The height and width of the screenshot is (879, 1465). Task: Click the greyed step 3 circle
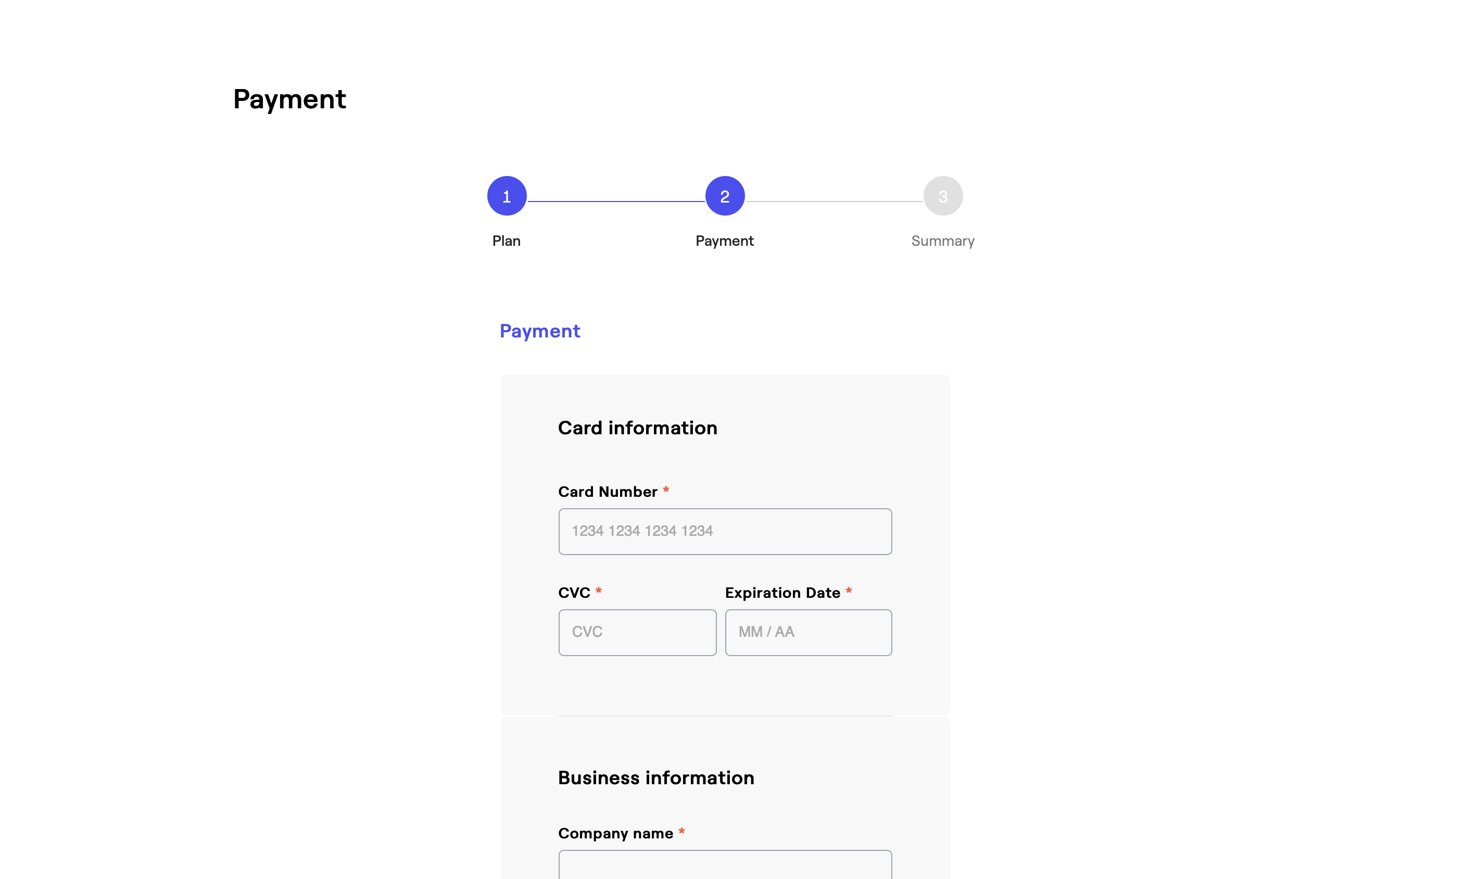[x=943, y=196]
